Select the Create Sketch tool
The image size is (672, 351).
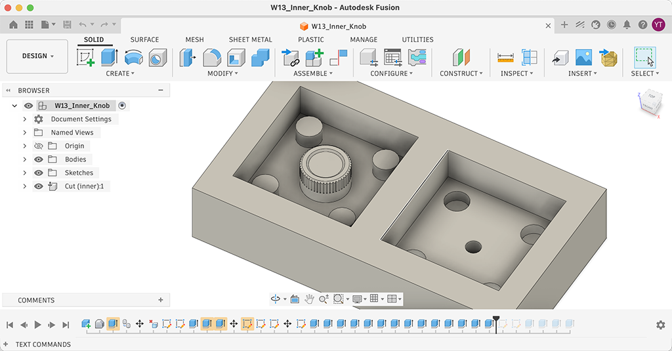(x=85, y=58)
